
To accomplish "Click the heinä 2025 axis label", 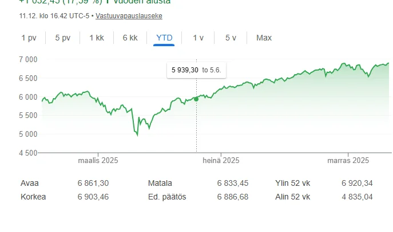I will pyautogui.click(x=221, y=161).
